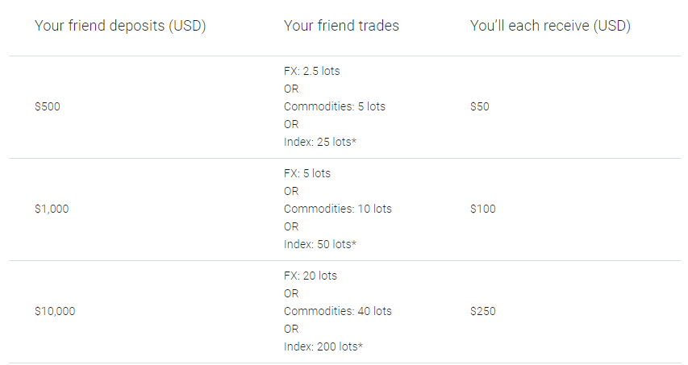The width and height of the screenshot is (688, 365).
Task: Click the first OR in $500 row
Action: pos(291,89)
